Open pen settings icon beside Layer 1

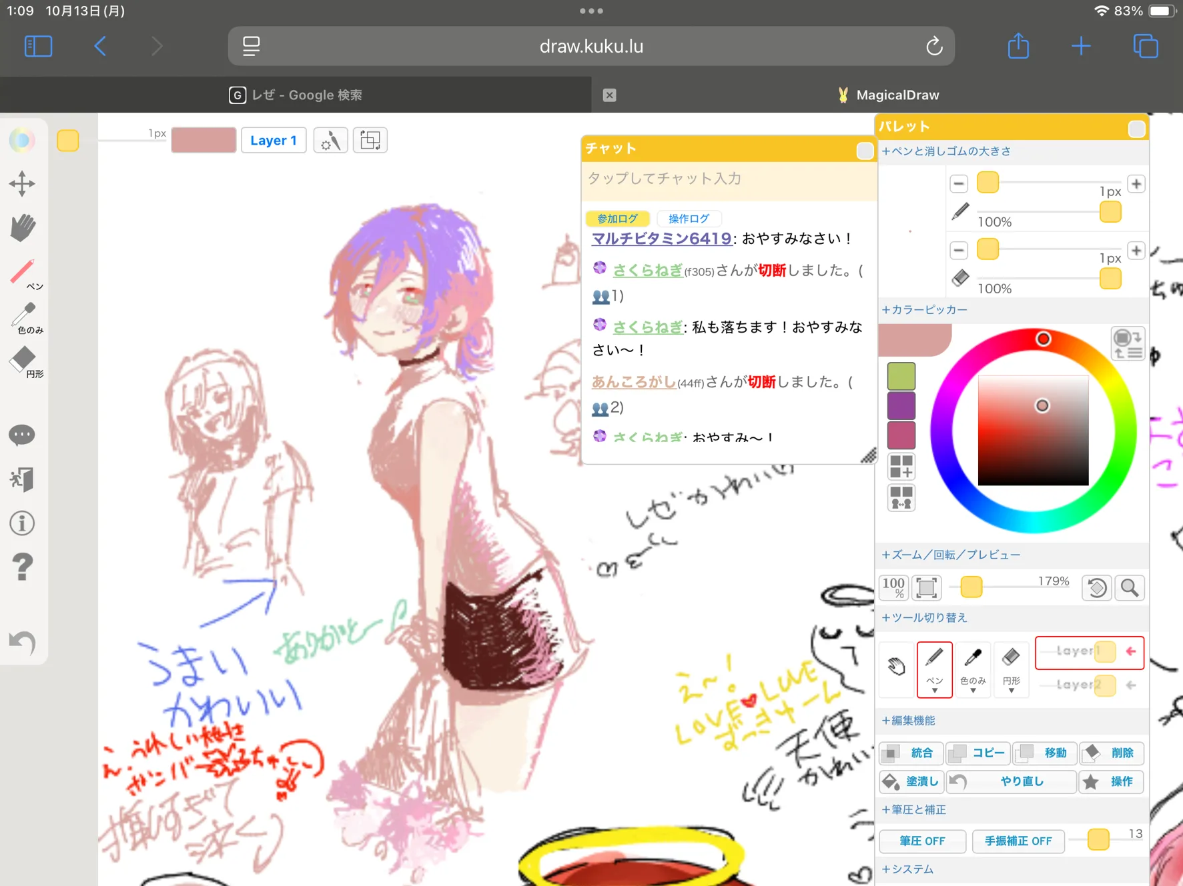(x=330, y=141)
